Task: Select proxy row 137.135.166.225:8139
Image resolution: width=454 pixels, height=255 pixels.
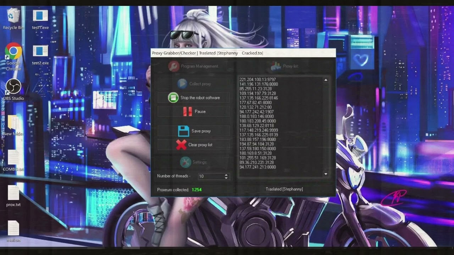Action: pos(259,135)
